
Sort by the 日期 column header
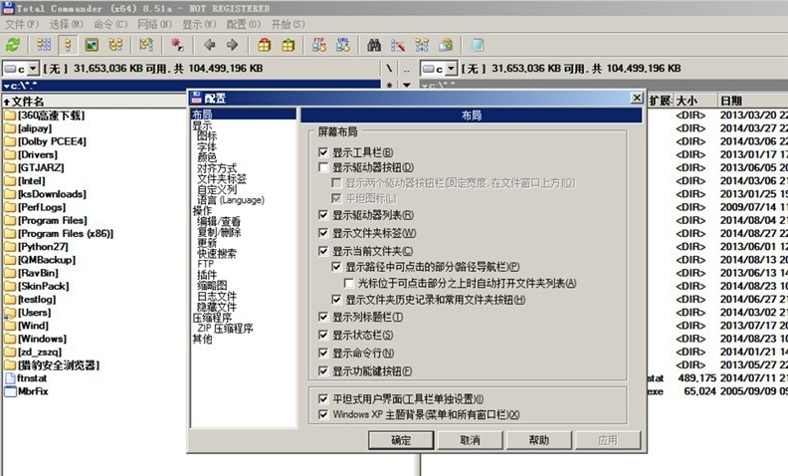(x=752, y=101)
